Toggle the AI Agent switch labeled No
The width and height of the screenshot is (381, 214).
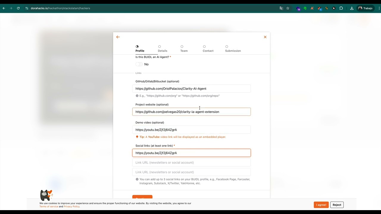[139, 64]
